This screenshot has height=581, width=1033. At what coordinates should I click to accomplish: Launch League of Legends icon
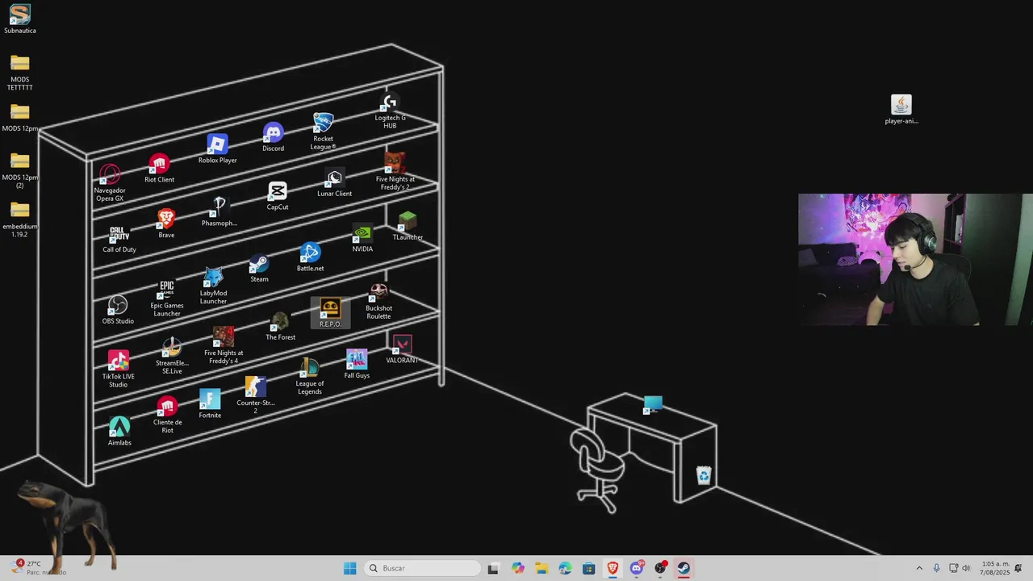pos(309,377)
